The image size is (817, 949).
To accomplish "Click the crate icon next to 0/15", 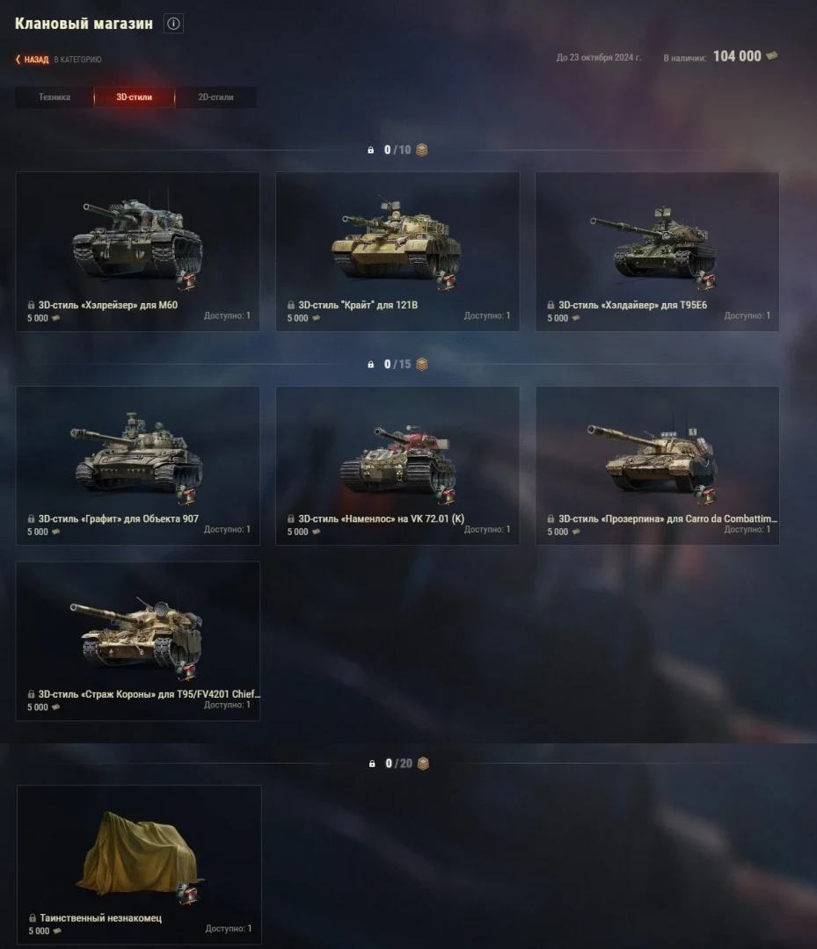I will 421,365.
